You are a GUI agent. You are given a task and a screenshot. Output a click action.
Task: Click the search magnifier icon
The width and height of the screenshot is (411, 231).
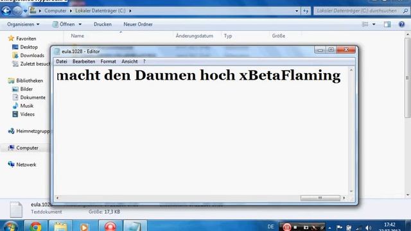click(x=405, y=11)
